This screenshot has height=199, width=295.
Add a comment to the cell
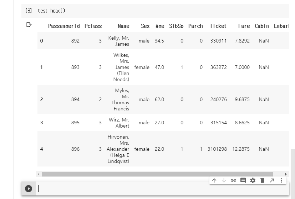(x=243, y=180)
